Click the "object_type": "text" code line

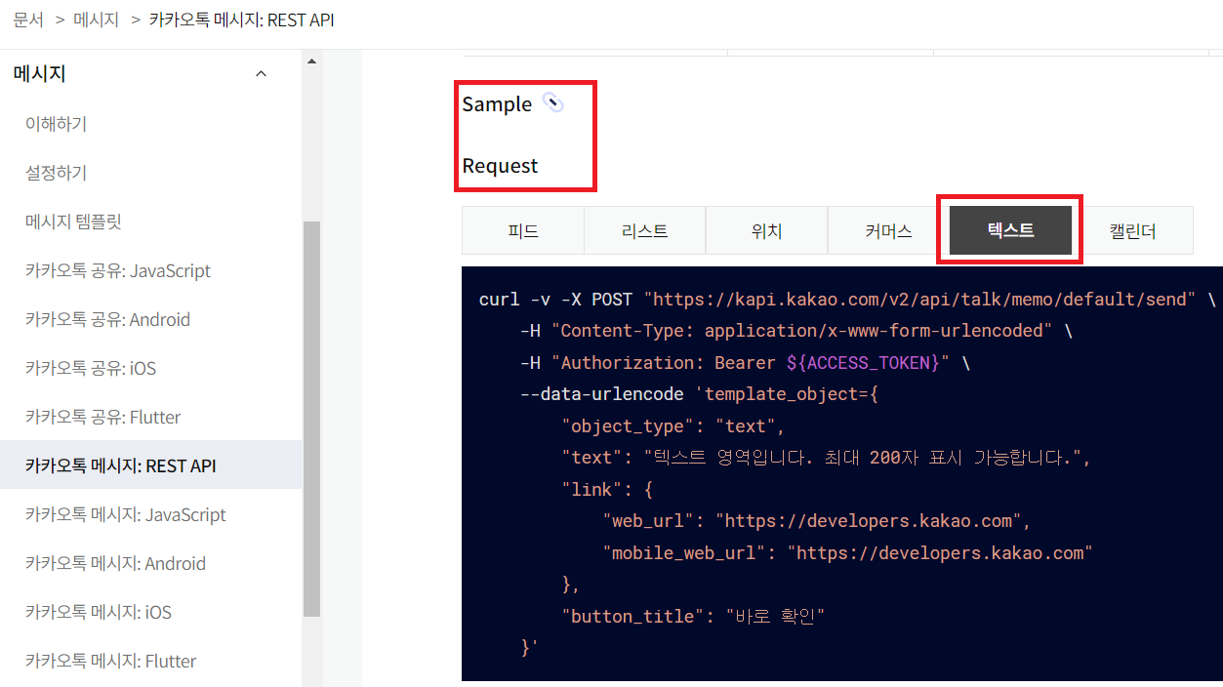pyautogui.click(x=673, y=425)
